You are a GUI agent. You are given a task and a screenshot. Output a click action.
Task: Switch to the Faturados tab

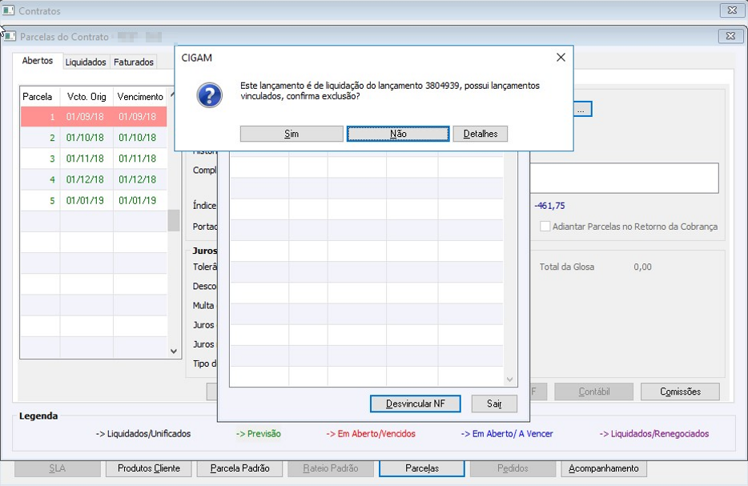[x=134, y=62]
